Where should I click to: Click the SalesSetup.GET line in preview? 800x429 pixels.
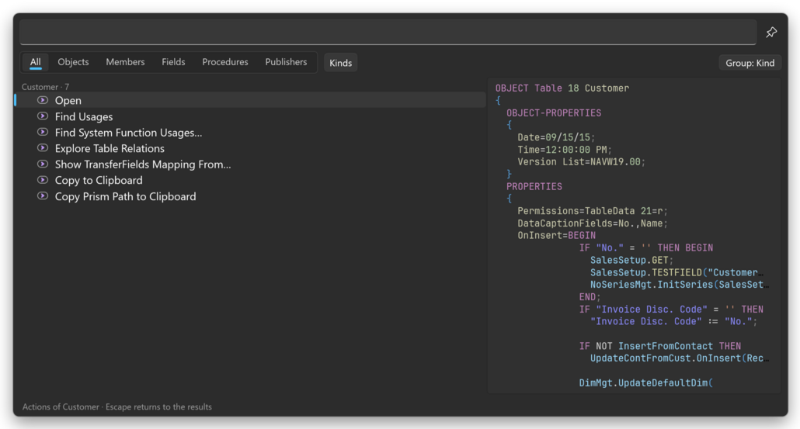click(631, 260)
